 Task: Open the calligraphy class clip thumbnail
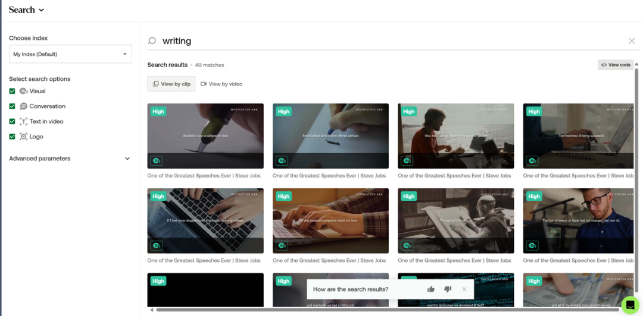pos(205,136)
